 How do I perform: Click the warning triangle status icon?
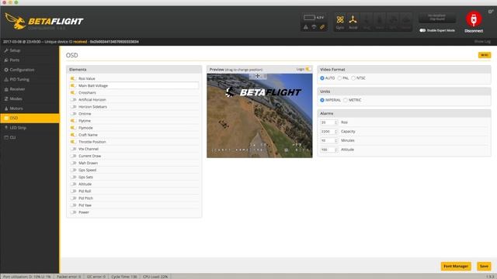point(305,27)
